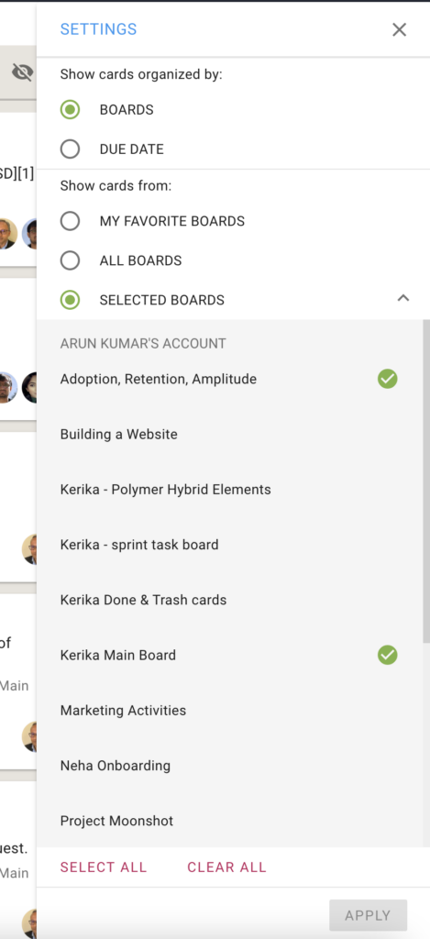430x939 pixels.
Task: Select the BOARDS radio button
Action: pyautogui.click(x=70, y=110)
